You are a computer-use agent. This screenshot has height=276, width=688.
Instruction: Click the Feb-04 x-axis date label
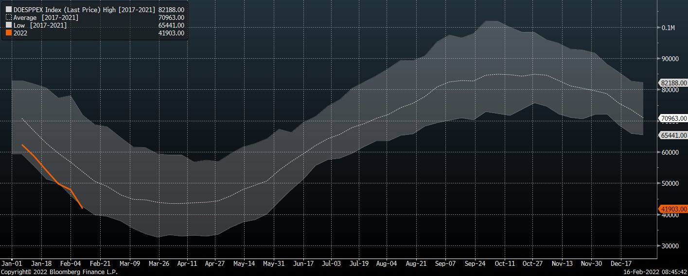click(71, 263)
